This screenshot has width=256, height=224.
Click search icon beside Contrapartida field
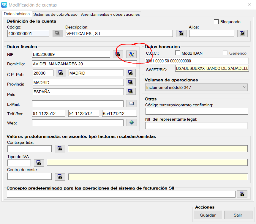[x=60, y=149]
